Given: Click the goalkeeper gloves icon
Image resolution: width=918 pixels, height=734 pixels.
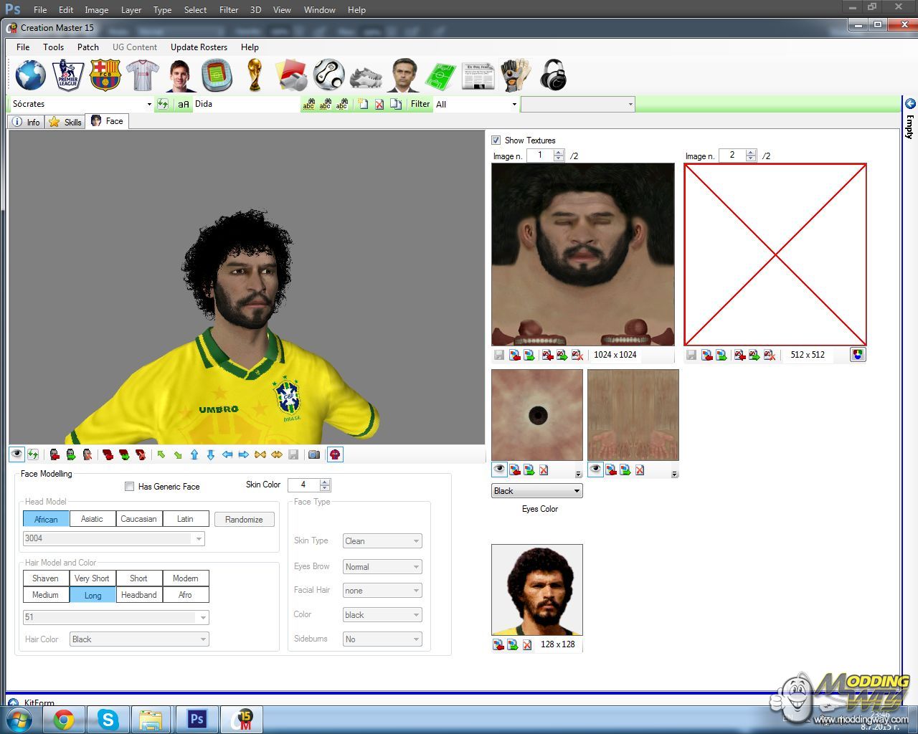Looking at the screenshot, I should (x=515, y=75).
